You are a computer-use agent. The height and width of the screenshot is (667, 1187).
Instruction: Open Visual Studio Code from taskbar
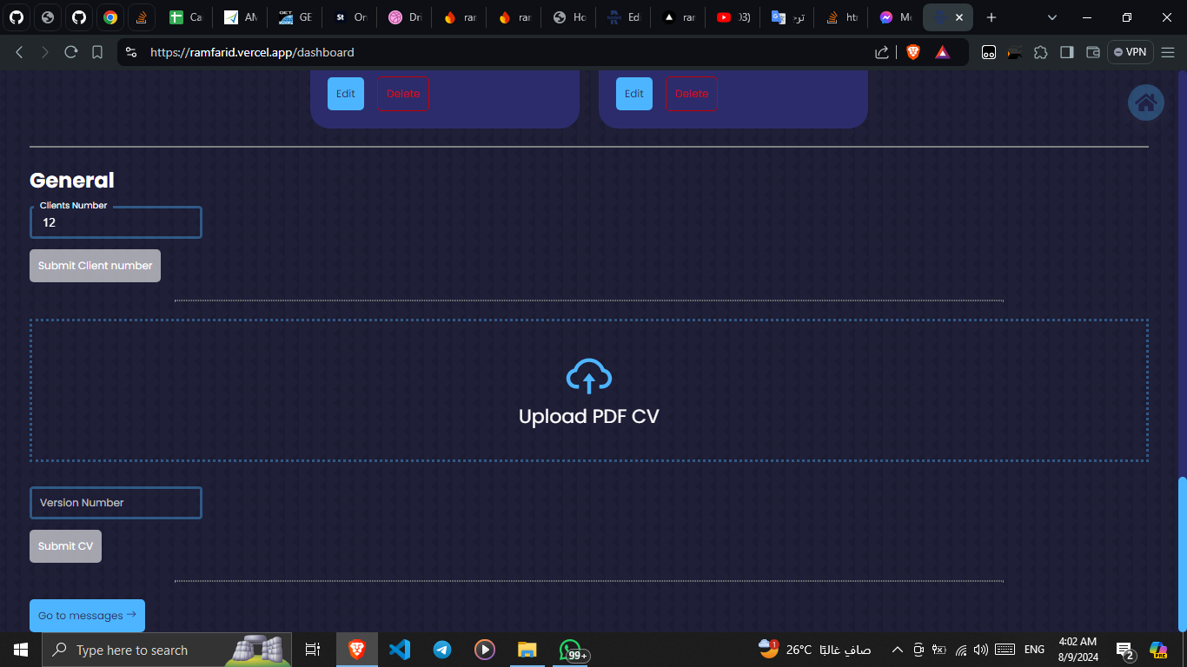400,650
